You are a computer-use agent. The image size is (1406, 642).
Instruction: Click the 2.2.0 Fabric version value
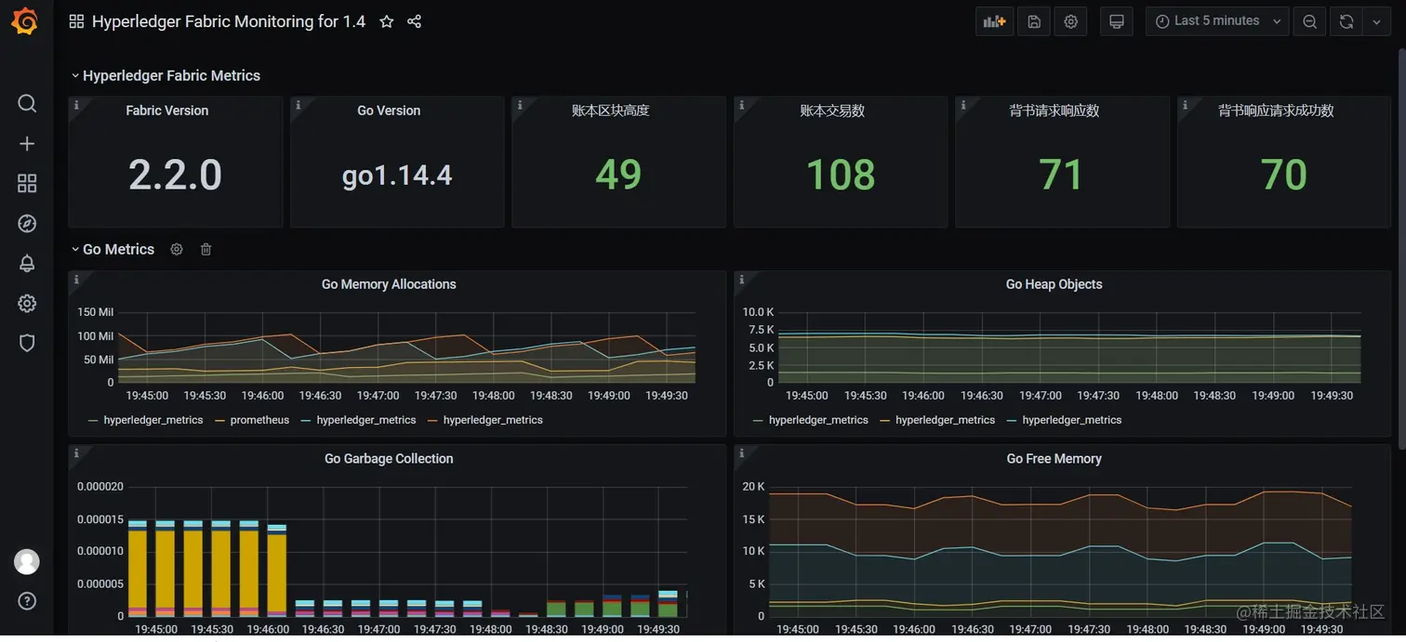[175, 175]
